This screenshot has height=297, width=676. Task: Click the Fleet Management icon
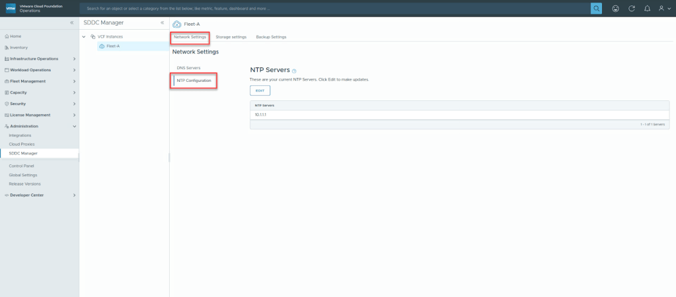pyautogui.click(x=7, y=81)
